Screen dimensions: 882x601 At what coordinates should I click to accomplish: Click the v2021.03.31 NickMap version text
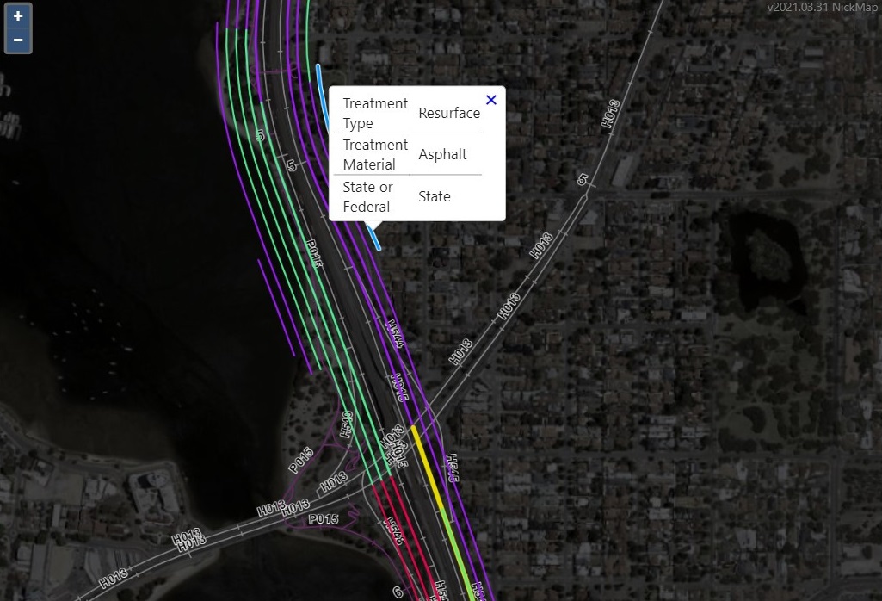click(x=822, y=7)
